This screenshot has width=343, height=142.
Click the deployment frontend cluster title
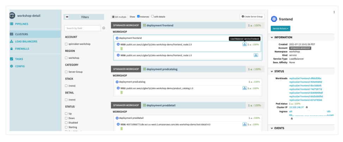pos(160,25)
